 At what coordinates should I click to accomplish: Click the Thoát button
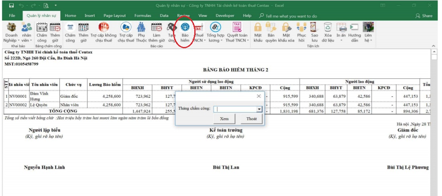(251, 119)
